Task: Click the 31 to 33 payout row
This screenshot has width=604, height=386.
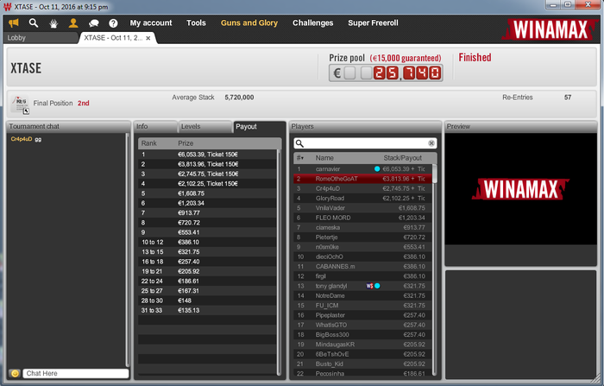Action: click(207, 310)
